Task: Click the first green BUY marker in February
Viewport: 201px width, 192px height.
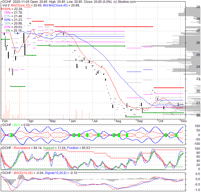Action: point(12,135)
